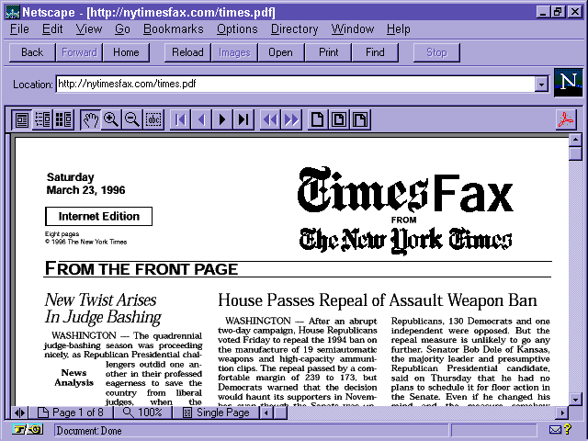Screen dimensions: 588x441
Task: Click the security key status icon
Action: coord(28,429)
